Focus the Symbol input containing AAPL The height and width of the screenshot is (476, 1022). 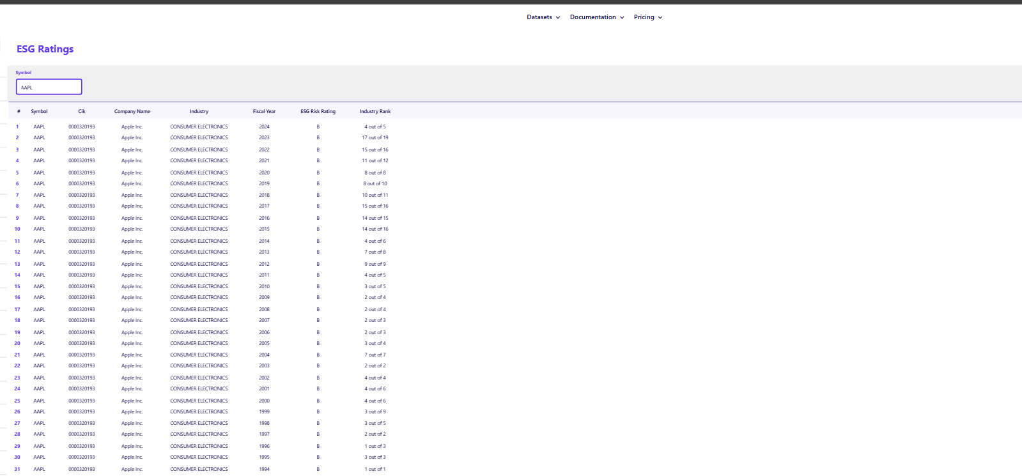(x=49, y=87)
